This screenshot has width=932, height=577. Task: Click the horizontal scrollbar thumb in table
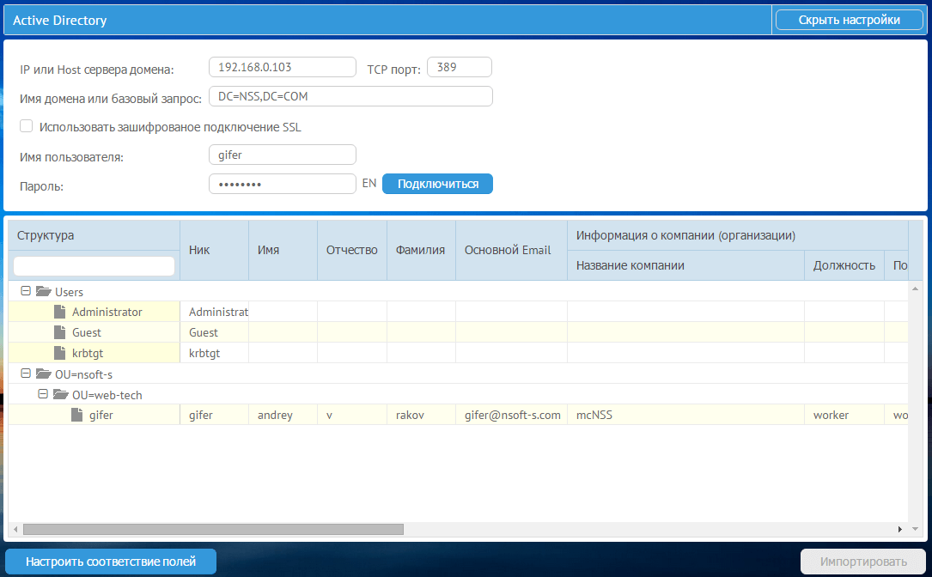coord(213,529)
